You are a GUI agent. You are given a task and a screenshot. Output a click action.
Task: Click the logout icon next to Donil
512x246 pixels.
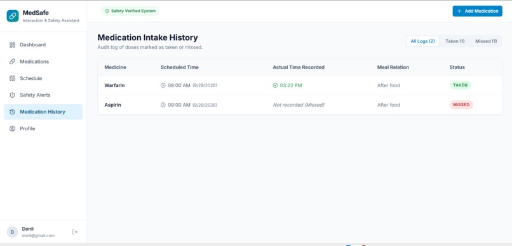[75, 232]
